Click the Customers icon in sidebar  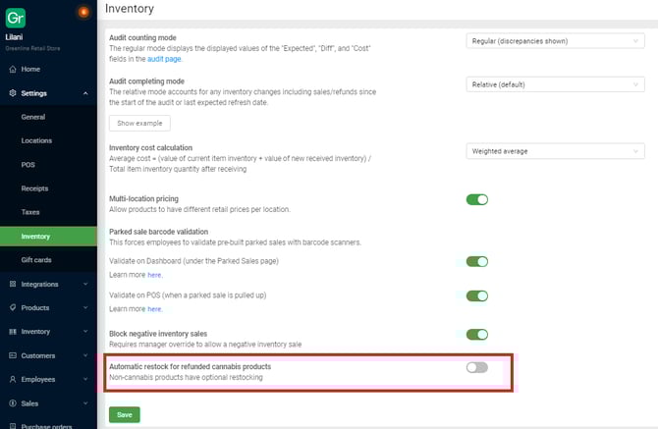(x=12, y=354)
